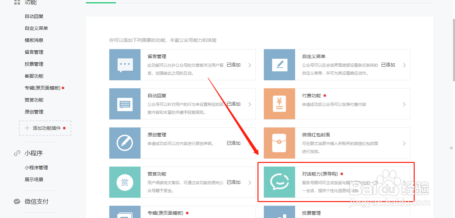Open the 原创管理 card title

pos(157,135)
